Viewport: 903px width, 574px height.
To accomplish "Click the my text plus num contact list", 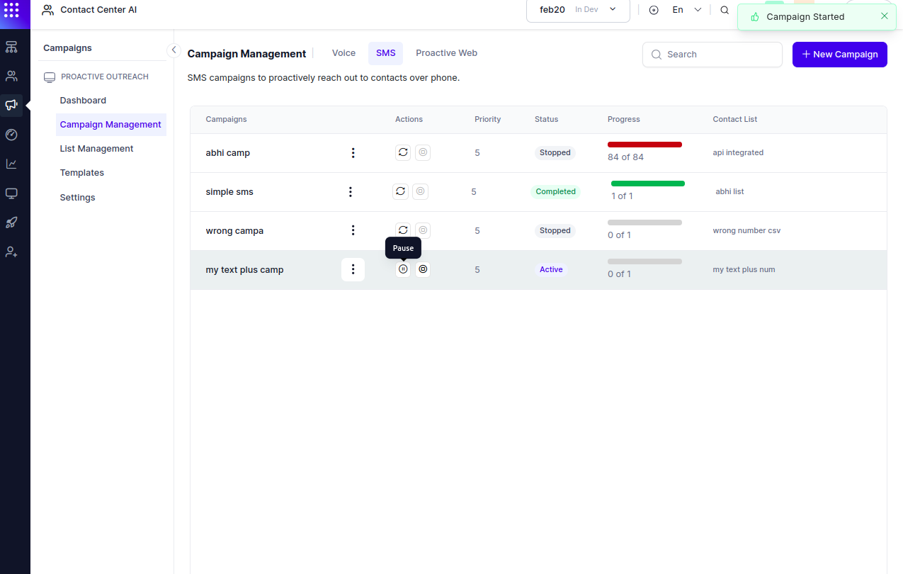I will (744, 269).
